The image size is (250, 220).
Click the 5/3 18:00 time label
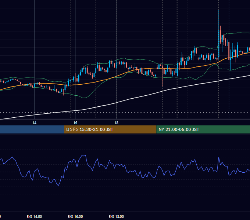coord(117,216)
